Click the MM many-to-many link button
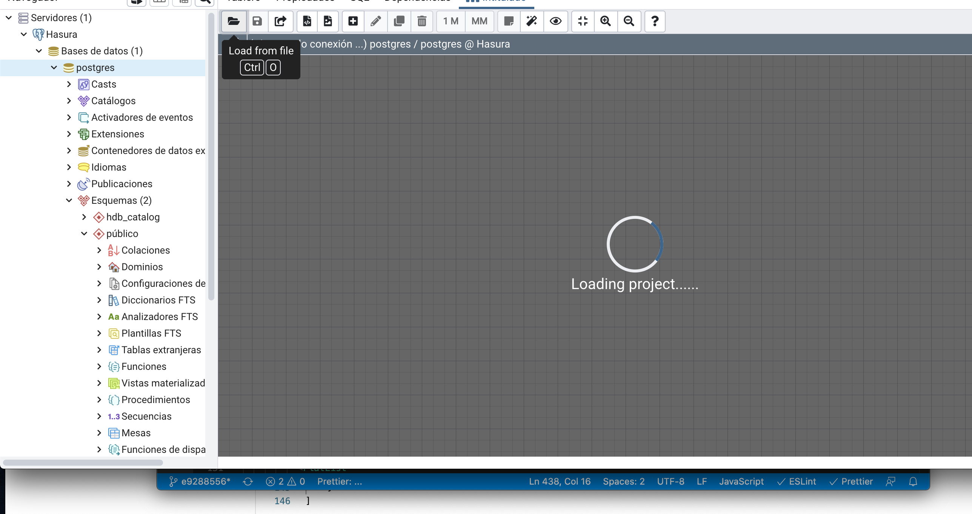Image resolution: width=972 pixels, height=514 pixels. click(x=479, y=21)
